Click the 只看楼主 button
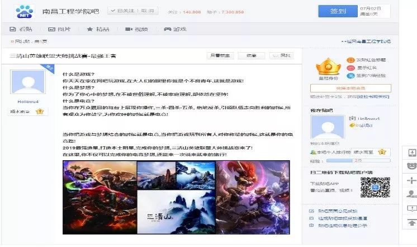Image resolution: width=417 pixels, height=247 pixels. pyautogui.click(x=220, y=55)
